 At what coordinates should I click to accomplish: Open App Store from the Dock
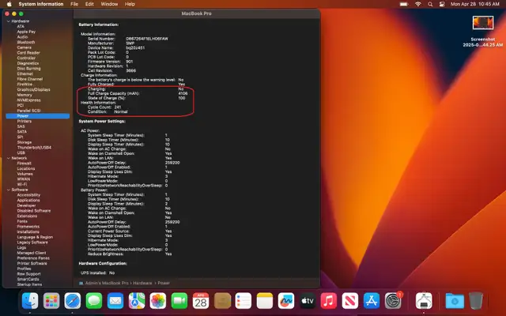(372, 301)
